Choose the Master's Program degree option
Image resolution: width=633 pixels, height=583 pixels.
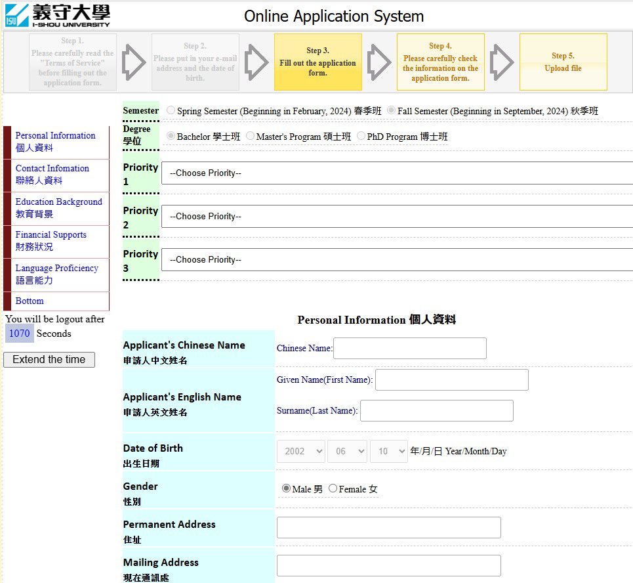(x=251, y=137)
